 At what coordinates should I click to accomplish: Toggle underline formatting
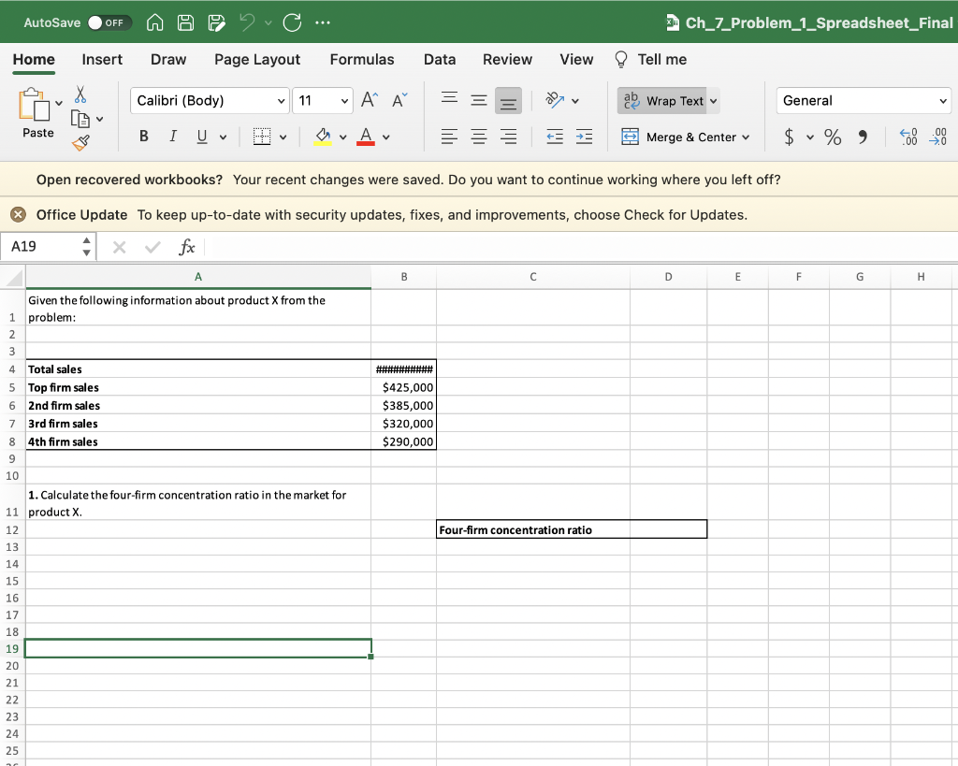(x=202, y=137)
